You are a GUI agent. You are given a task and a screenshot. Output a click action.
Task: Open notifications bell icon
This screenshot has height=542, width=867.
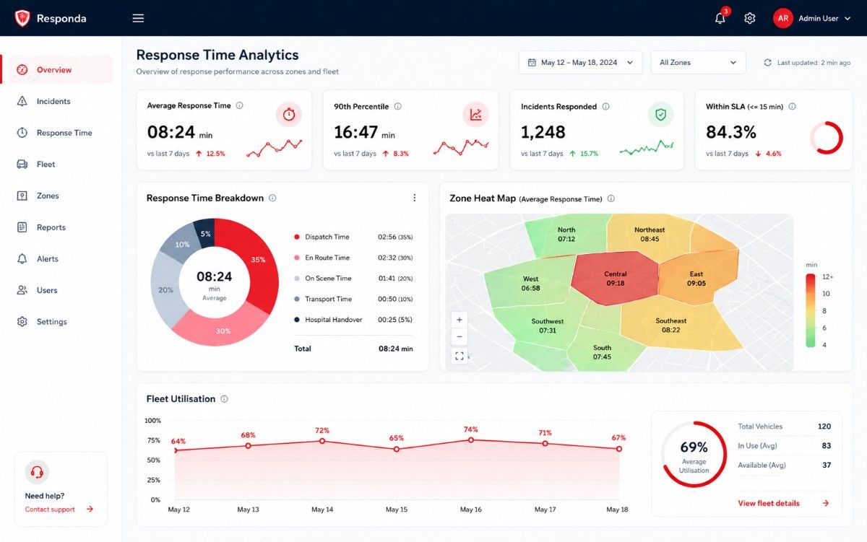pyautogui.click(x=720, y=18)
